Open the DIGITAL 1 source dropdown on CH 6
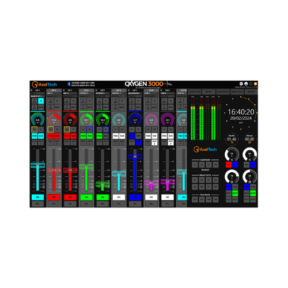Image resolution: width=288 pixels, height=288 pixels. click(x=119, y=93)
